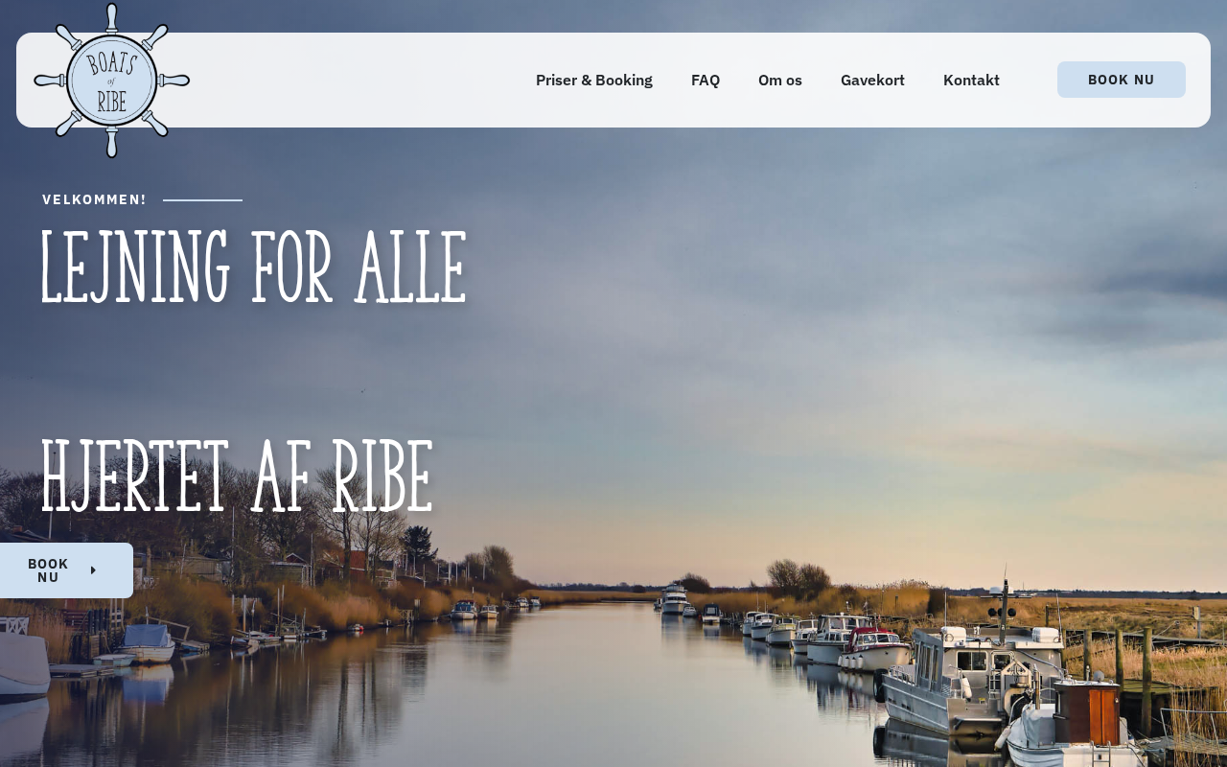Image resolution: width=1227 pixels, height=767 pixels.
Task: Click the VELKOMMEN! label
Action: [94, 199]
